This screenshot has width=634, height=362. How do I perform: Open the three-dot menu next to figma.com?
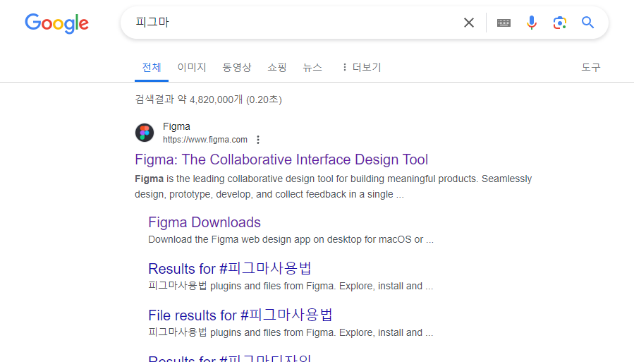click(258, 140)
